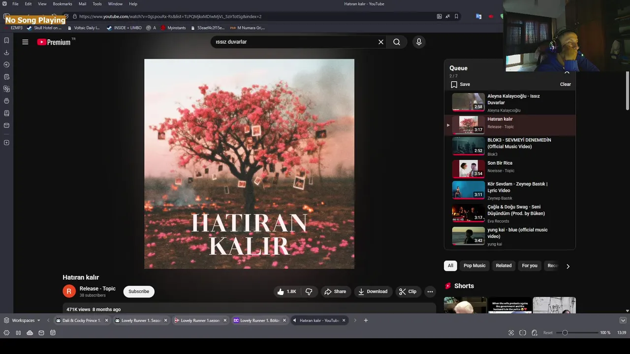Capture page with the camera icon
This screenshot has height=354, width=630.
(511, 333)
